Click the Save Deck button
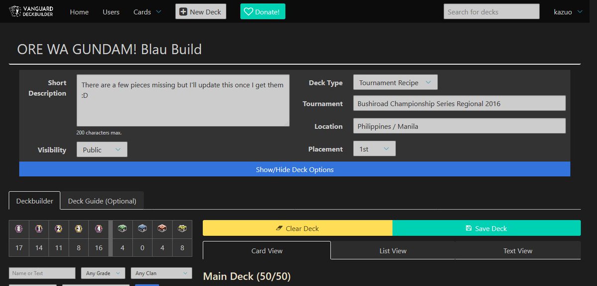The image size is (597, 286). [x=487, y=228]
